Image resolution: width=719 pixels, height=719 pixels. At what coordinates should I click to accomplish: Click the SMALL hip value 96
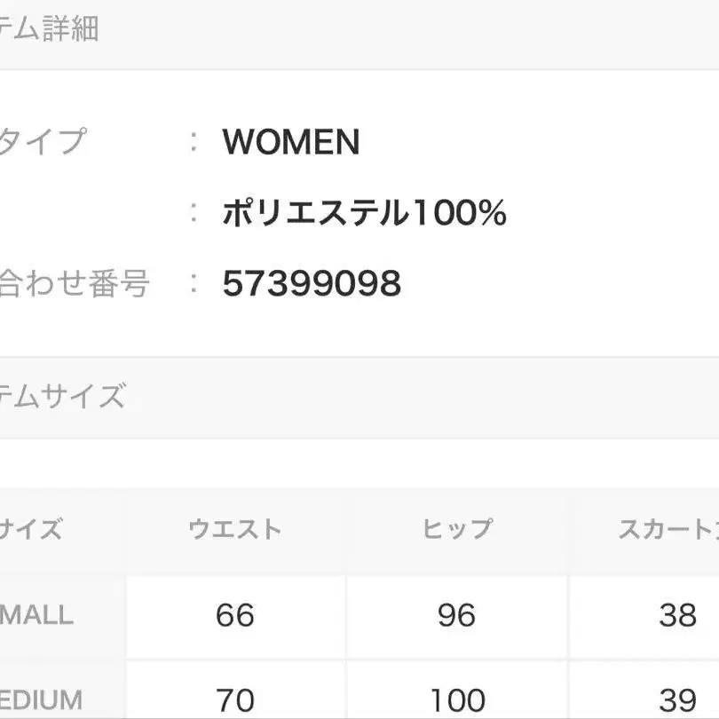pyautogui.click(x=456, y=615)
